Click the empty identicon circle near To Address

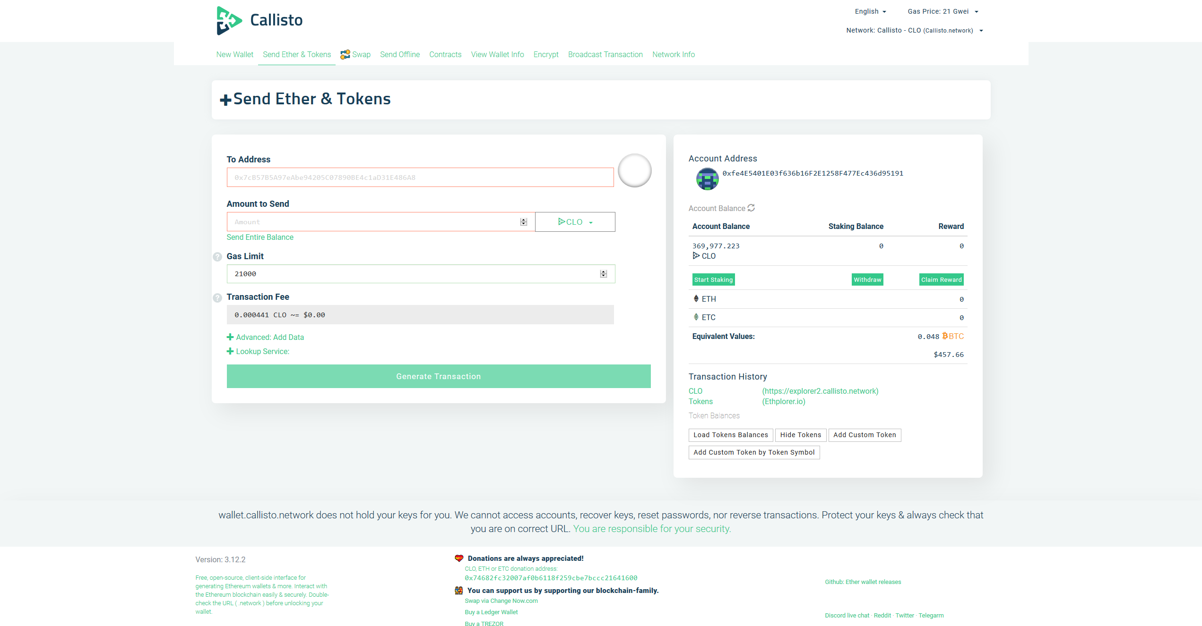(635, 170)
